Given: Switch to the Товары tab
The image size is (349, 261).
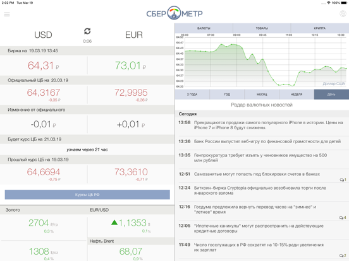Looking at the screenshot, I should (x=262, y=28).
